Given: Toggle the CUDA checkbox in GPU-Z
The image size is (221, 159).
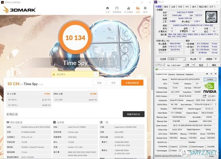Looking at the screenshot, I should coord(181,147).
